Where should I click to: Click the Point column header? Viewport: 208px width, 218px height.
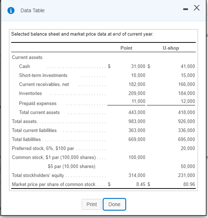126,48
